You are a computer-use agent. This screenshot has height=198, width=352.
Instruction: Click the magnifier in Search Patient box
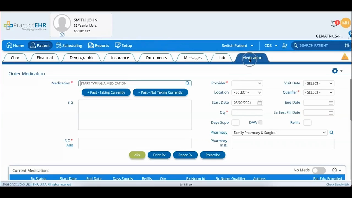pyautogui.click(x=295, y=45)
